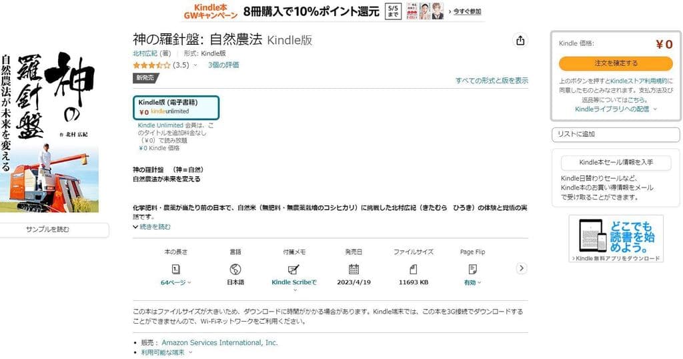Open Kindleライブラリへの配信 dropdown
Screen dimensions: 683x359
pyautogui.click(x=616, y=109)
